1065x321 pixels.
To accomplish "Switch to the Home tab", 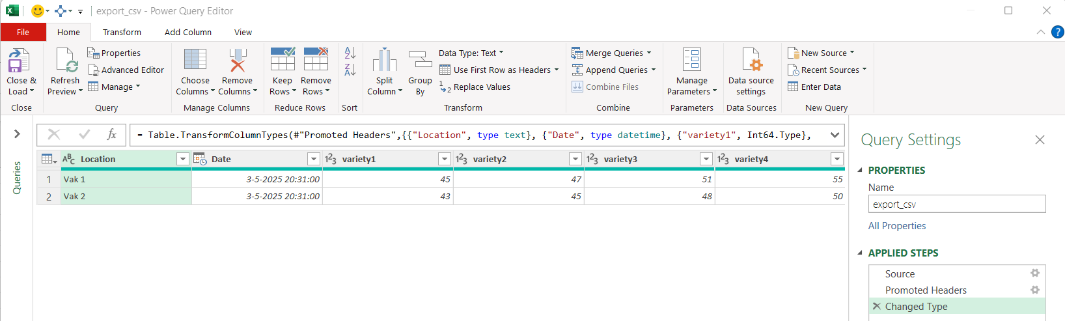I will 68,32.
